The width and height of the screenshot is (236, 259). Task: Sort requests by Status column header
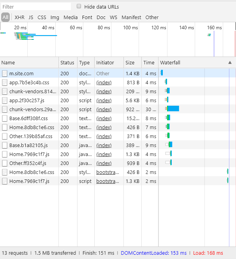click(67, 62)
